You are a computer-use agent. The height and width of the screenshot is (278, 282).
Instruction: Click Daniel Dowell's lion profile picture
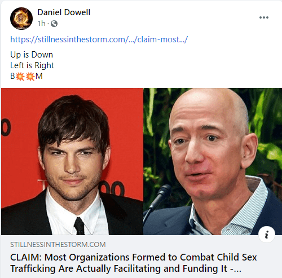(x=21, y=19)
